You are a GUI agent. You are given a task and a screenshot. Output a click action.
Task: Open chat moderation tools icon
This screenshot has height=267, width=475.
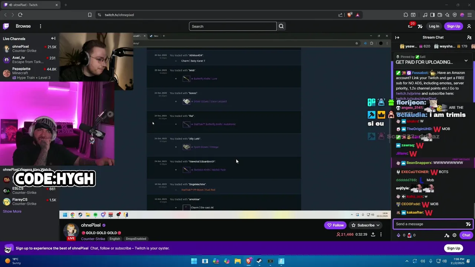tap(447, 235)
